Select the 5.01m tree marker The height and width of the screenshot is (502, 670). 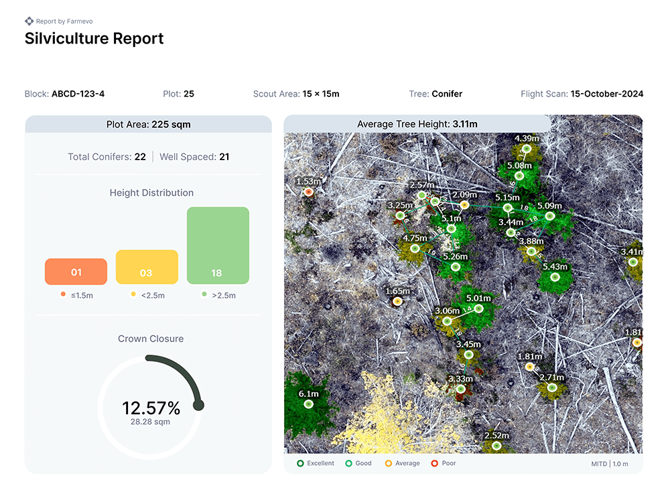pos(478,308)
